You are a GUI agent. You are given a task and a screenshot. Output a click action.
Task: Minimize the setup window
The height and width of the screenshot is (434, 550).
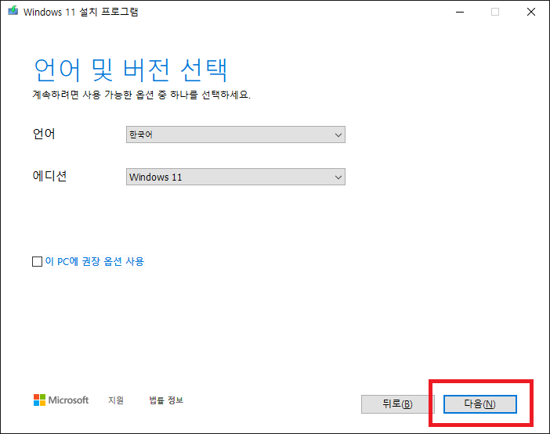click(x=460, y=12)
